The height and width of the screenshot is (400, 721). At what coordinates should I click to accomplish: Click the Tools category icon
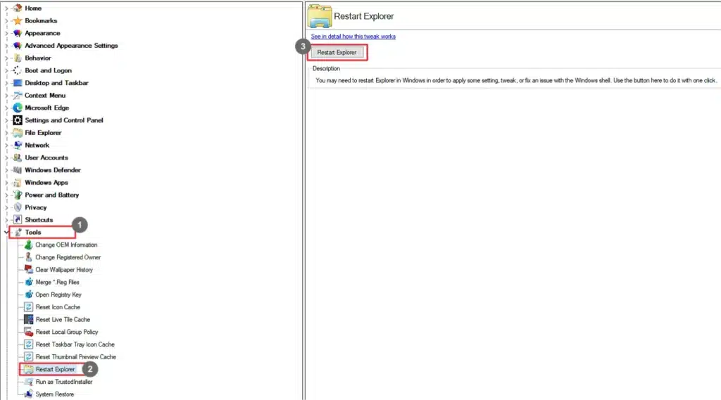point(18,233)
